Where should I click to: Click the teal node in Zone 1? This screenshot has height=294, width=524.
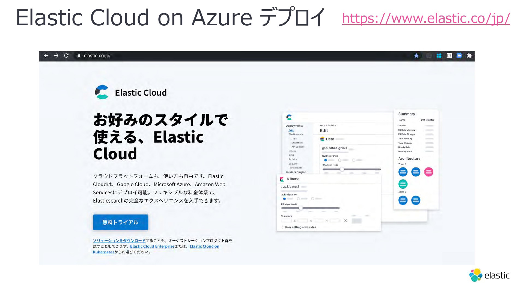pyautogui.click(x=403, y=184)
